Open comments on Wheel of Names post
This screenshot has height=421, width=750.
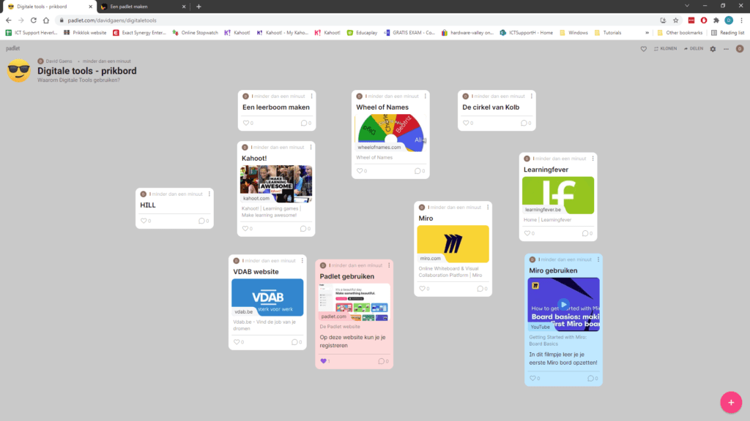pos(417,170)
